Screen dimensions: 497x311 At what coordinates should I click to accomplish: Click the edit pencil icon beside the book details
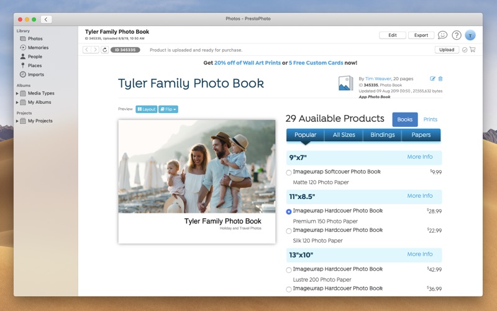432,79
